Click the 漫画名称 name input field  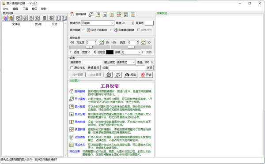click(92, 62)
